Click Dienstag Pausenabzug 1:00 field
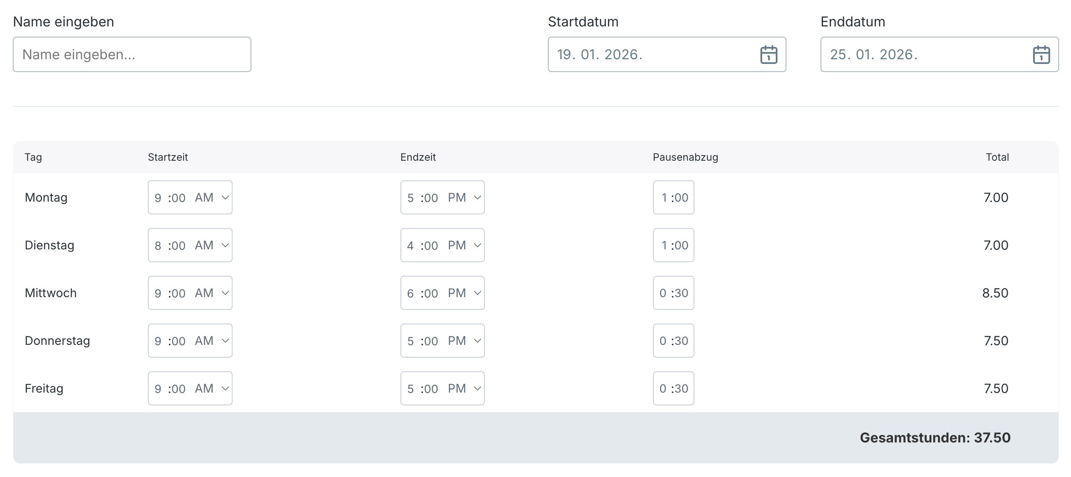Image resolution: width=1071 pixels, height=477 pixels. (x=674, y=245)
